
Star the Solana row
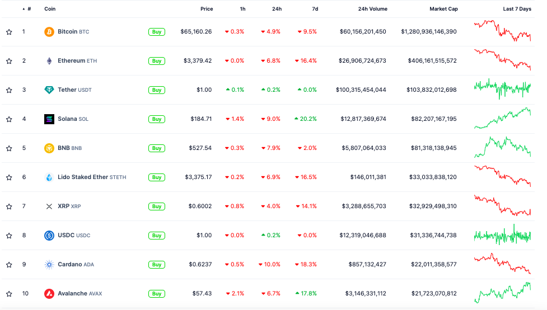9,119
